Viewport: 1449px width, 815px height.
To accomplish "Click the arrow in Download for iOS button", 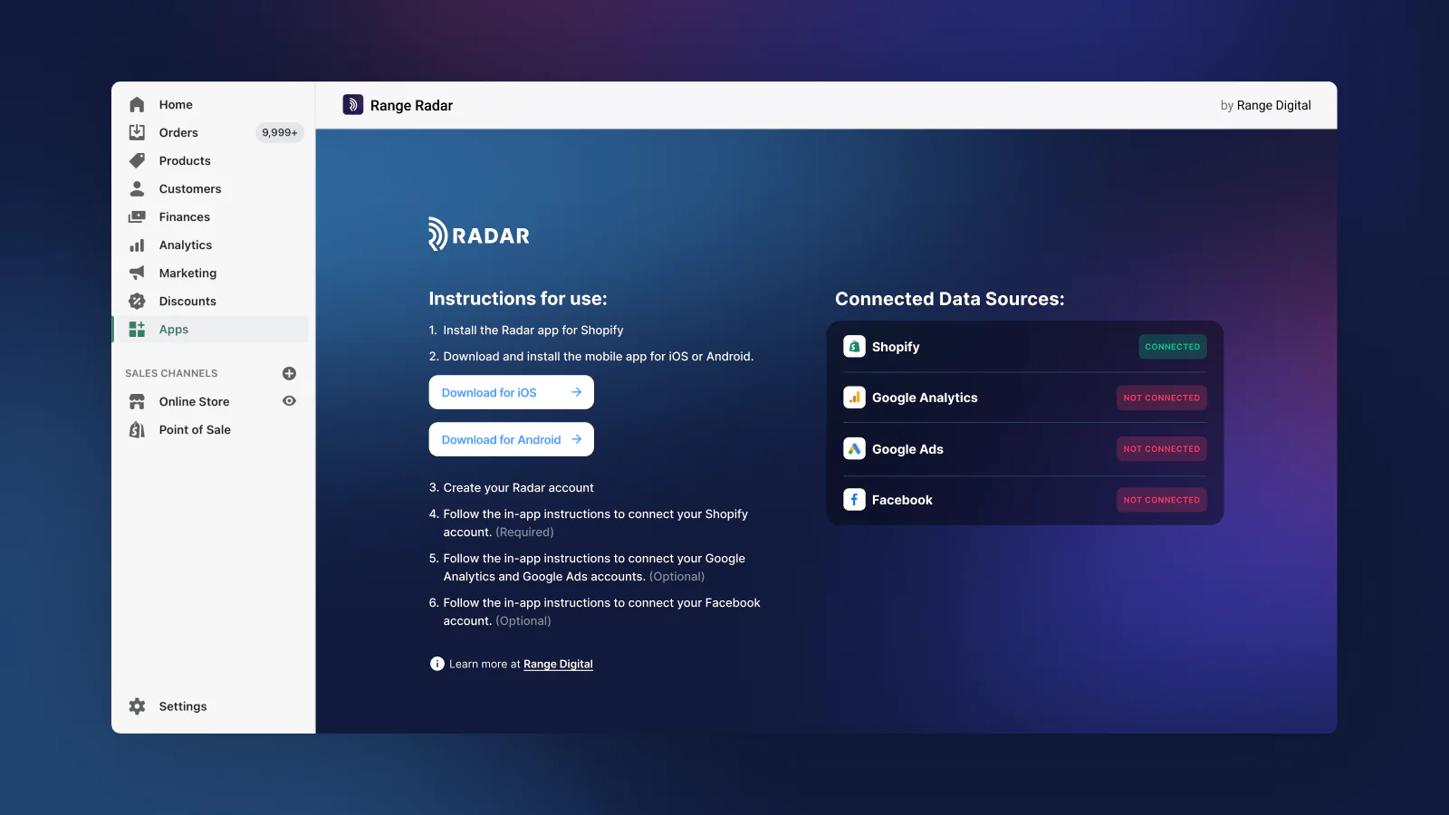I will click(576, 392).
